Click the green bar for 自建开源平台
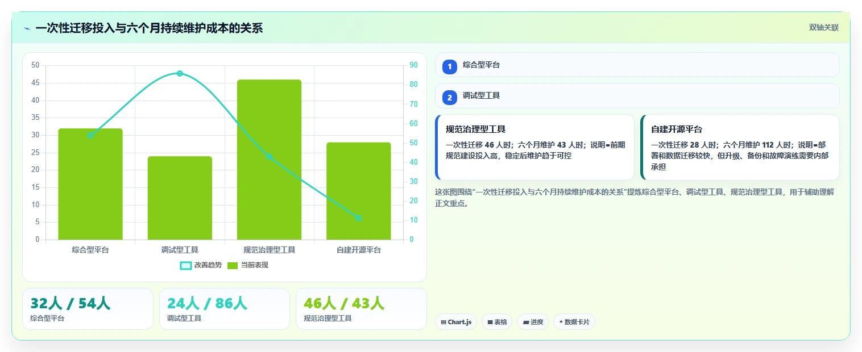The image size is (862, 352). (x=358, y=191)
